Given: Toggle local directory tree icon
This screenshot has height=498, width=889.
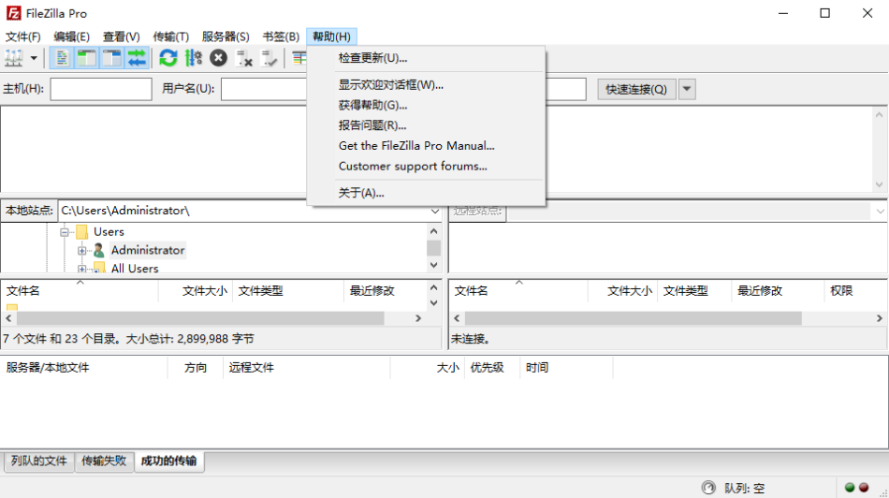Looking at the screenshot, I should pyautogui.click(x=87, y=58).
